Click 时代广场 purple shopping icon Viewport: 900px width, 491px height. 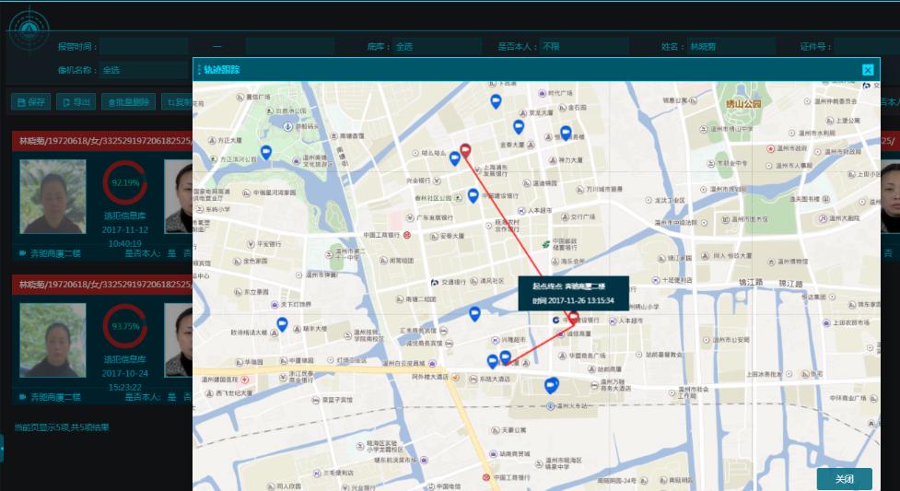click(x=542, y=93)
